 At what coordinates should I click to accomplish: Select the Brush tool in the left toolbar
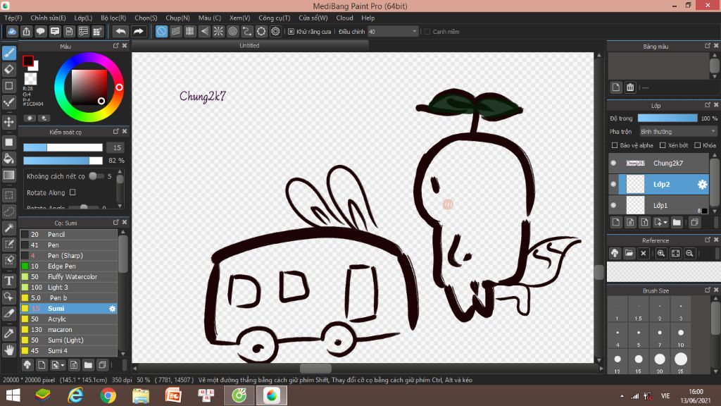coord(9,53)
